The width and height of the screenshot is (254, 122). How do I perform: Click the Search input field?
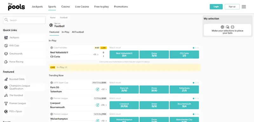coord(24,20)
